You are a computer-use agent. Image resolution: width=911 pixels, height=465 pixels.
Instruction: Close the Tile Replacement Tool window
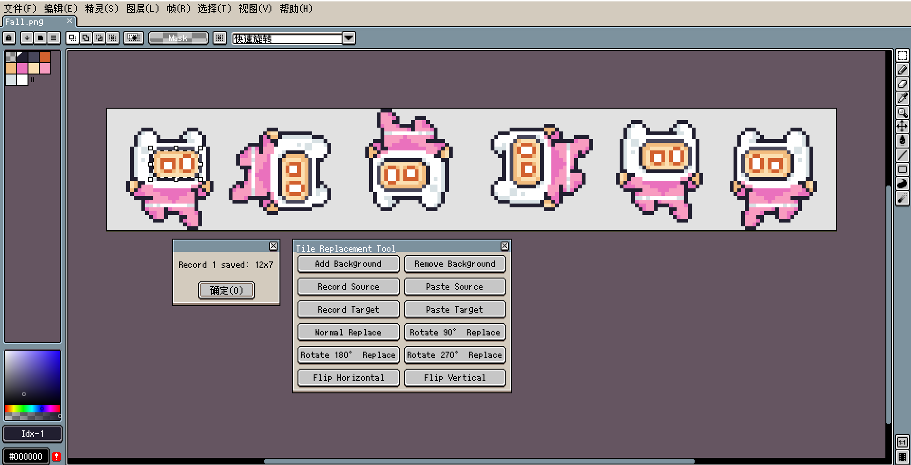[x=505, y=246]
